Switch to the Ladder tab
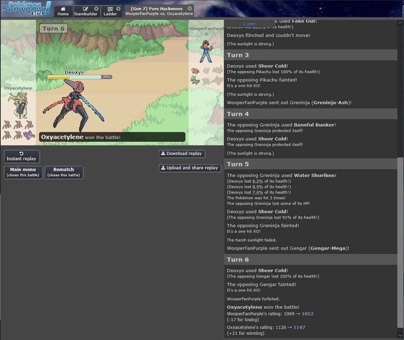 (x=110, y=11)
